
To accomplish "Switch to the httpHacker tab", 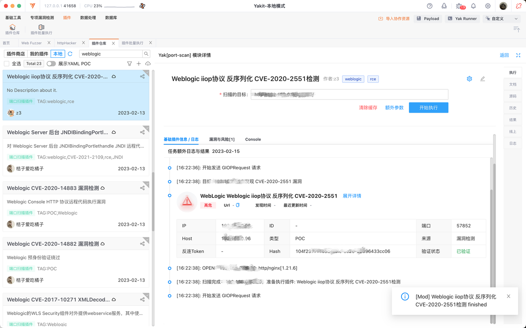I will [67, 43].
